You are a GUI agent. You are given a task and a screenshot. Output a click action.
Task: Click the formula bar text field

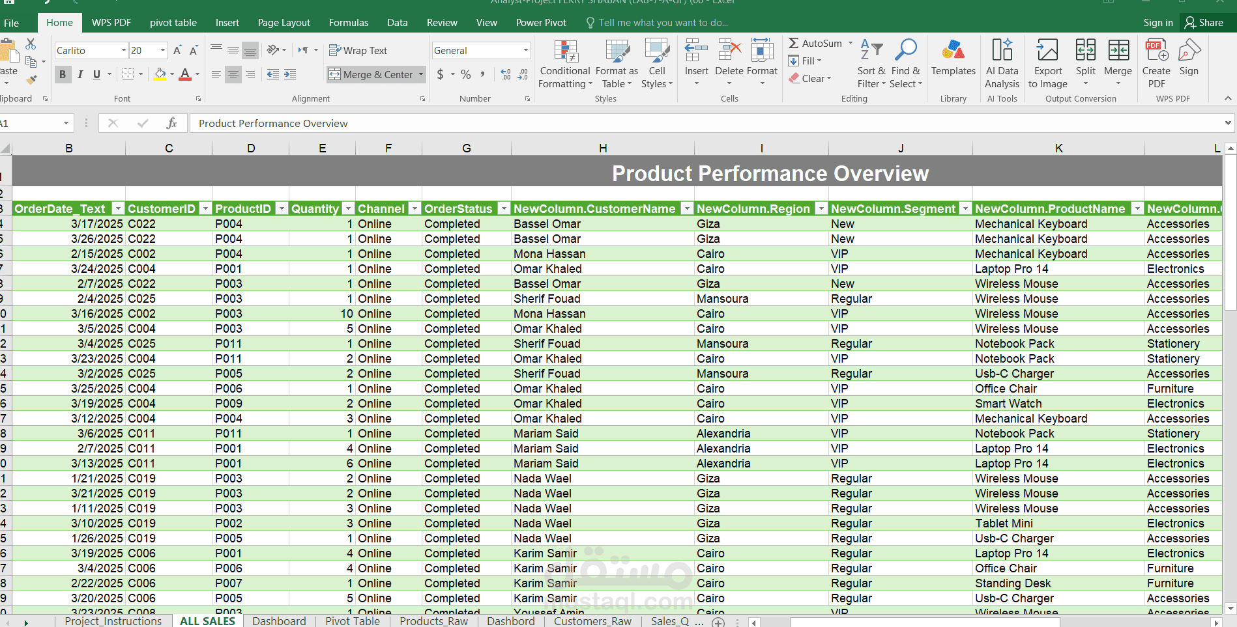[x=706, y=123]
